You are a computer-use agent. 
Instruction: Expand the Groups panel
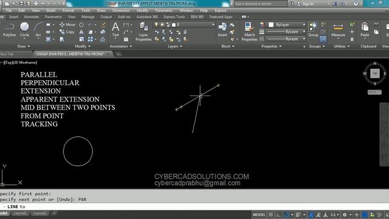pyautogui.click(x=317, y=46)
